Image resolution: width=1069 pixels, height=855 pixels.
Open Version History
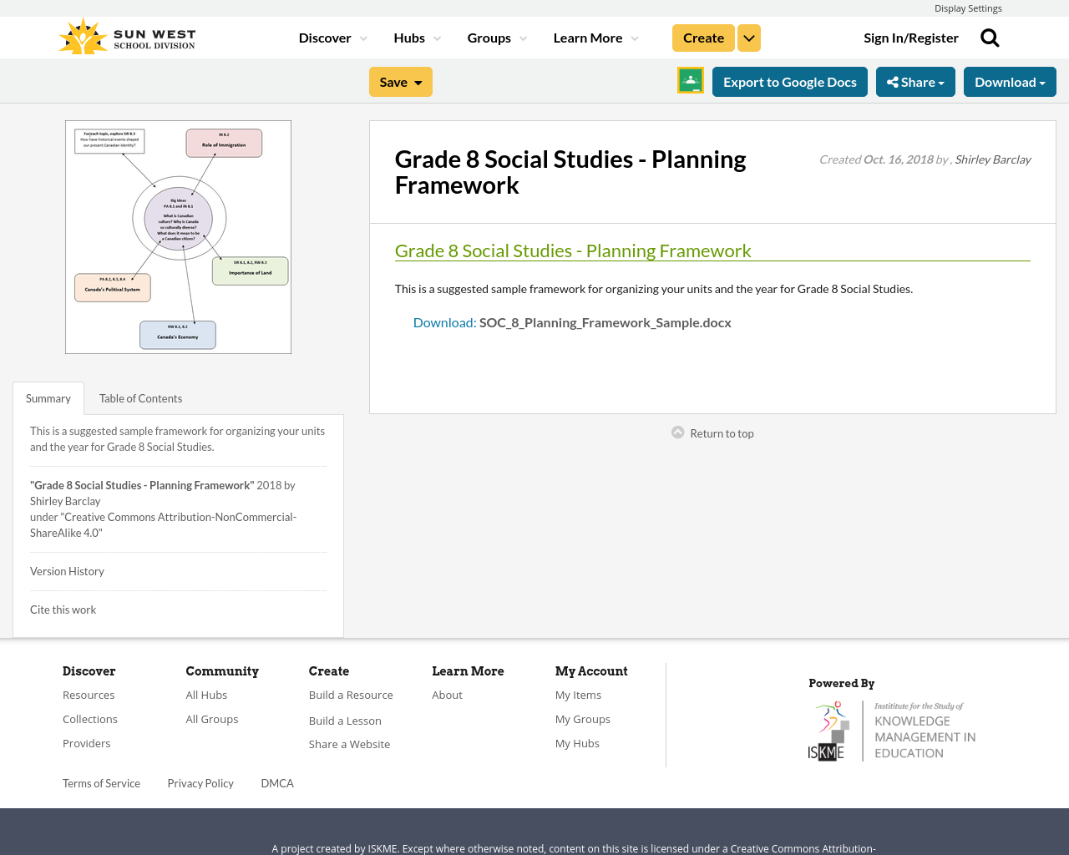click(x=67, y=570)
